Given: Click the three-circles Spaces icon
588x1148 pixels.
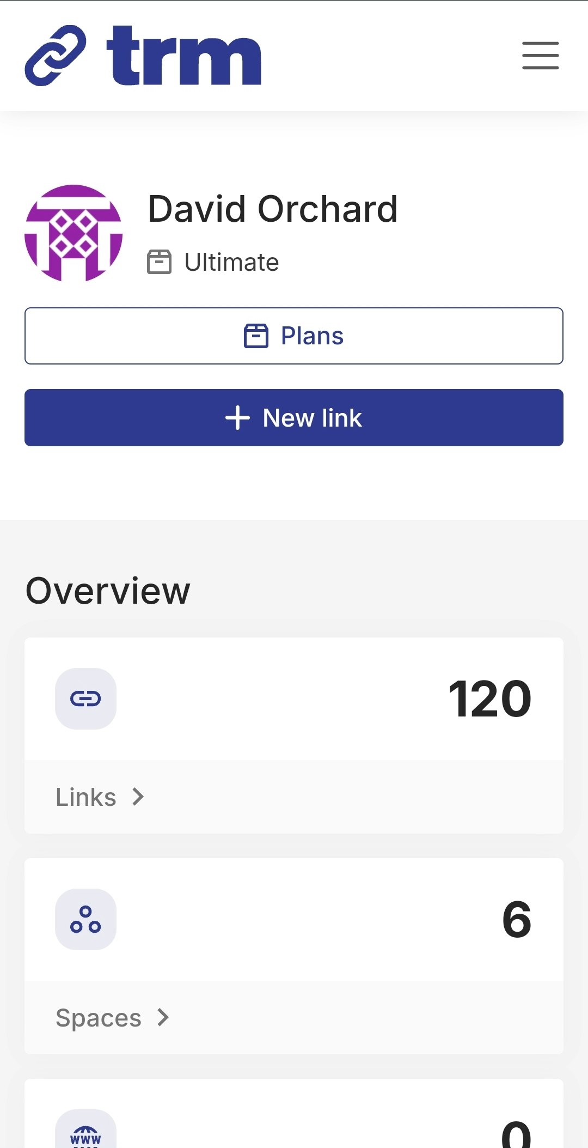Looking at the screenshot, I should point(85,920).
